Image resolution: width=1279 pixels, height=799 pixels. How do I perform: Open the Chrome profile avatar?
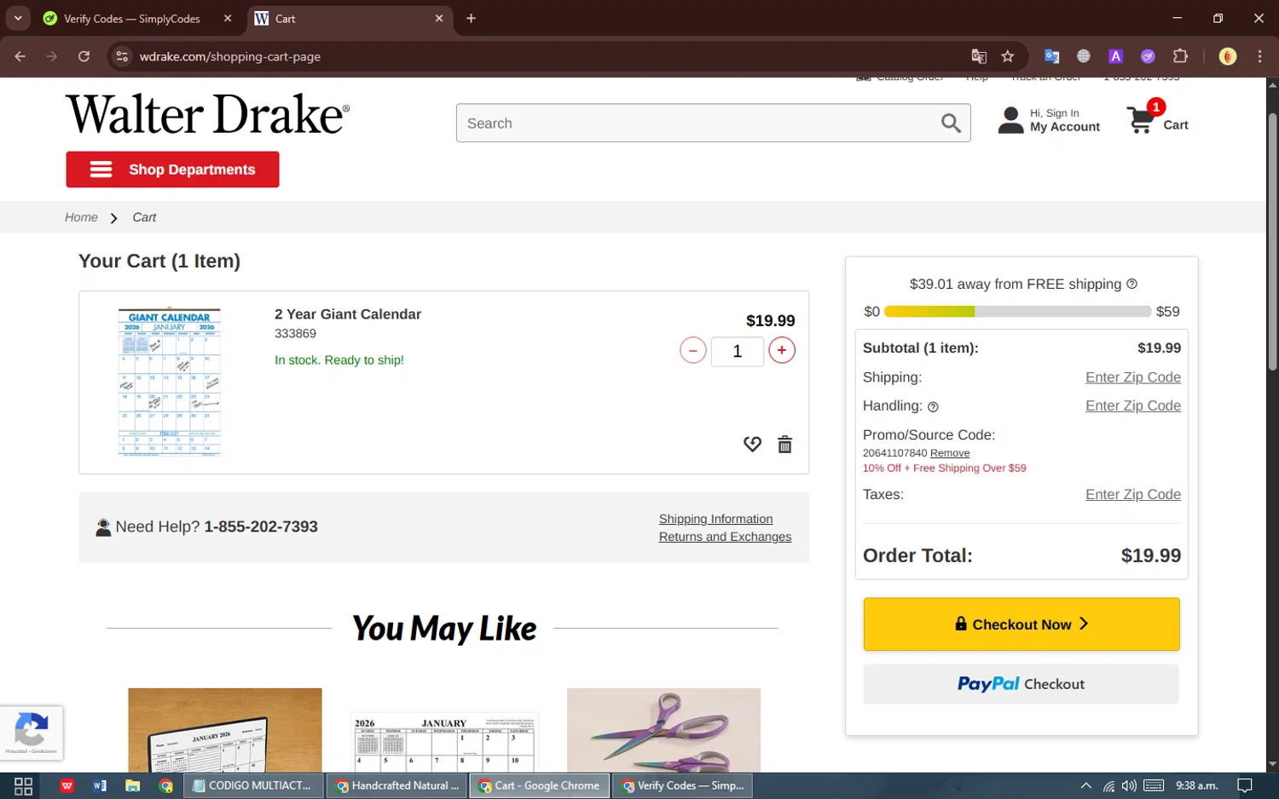coord(1228,56)
